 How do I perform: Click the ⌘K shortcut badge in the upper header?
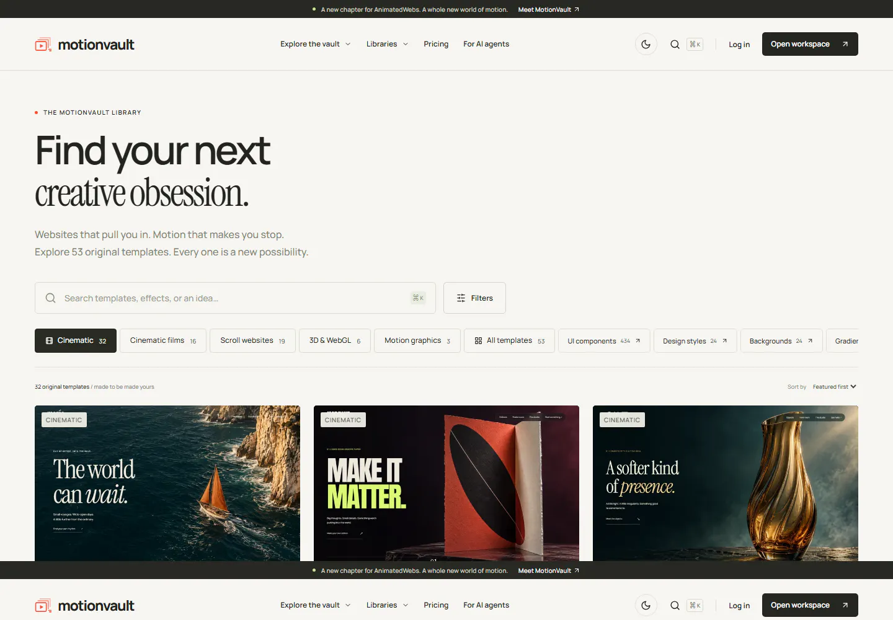click(695, 44)
